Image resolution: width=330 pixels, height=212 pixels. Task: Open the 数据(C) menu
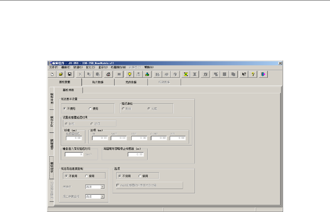click(78, 68)
